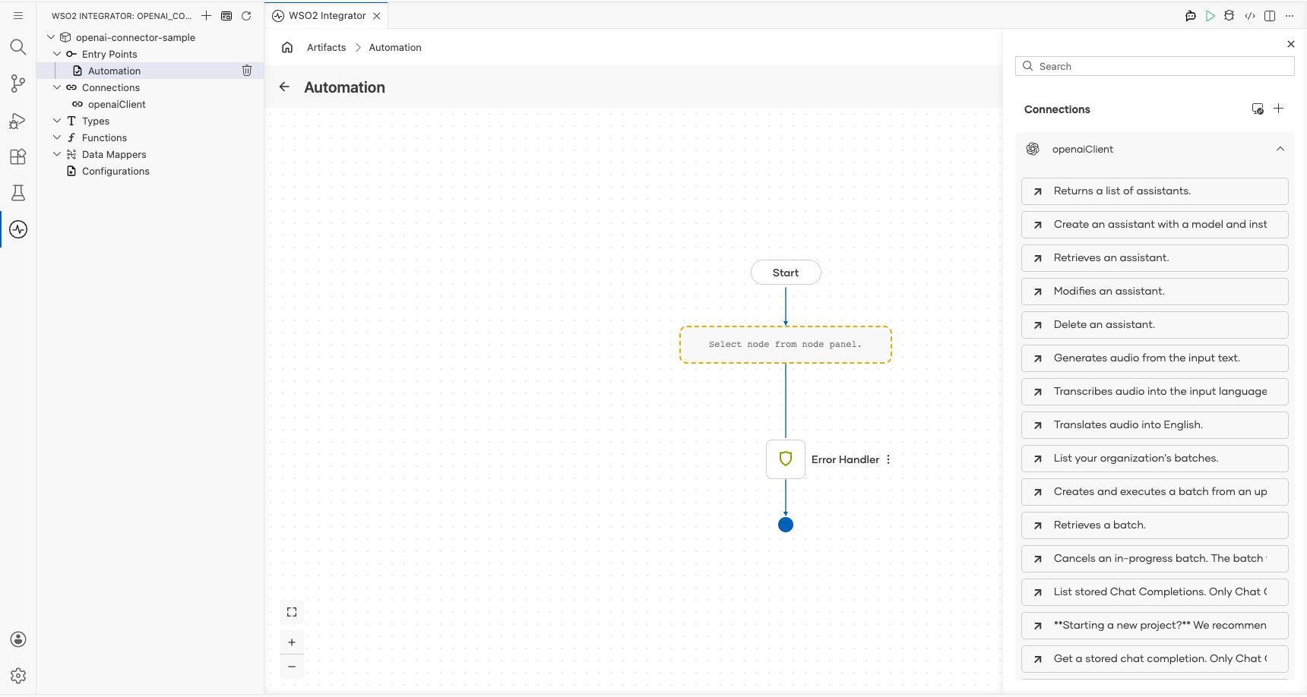The width and height of the screenshot is (1307, 697).
Task: Close the connections side panel
Action: (1291, 44)
